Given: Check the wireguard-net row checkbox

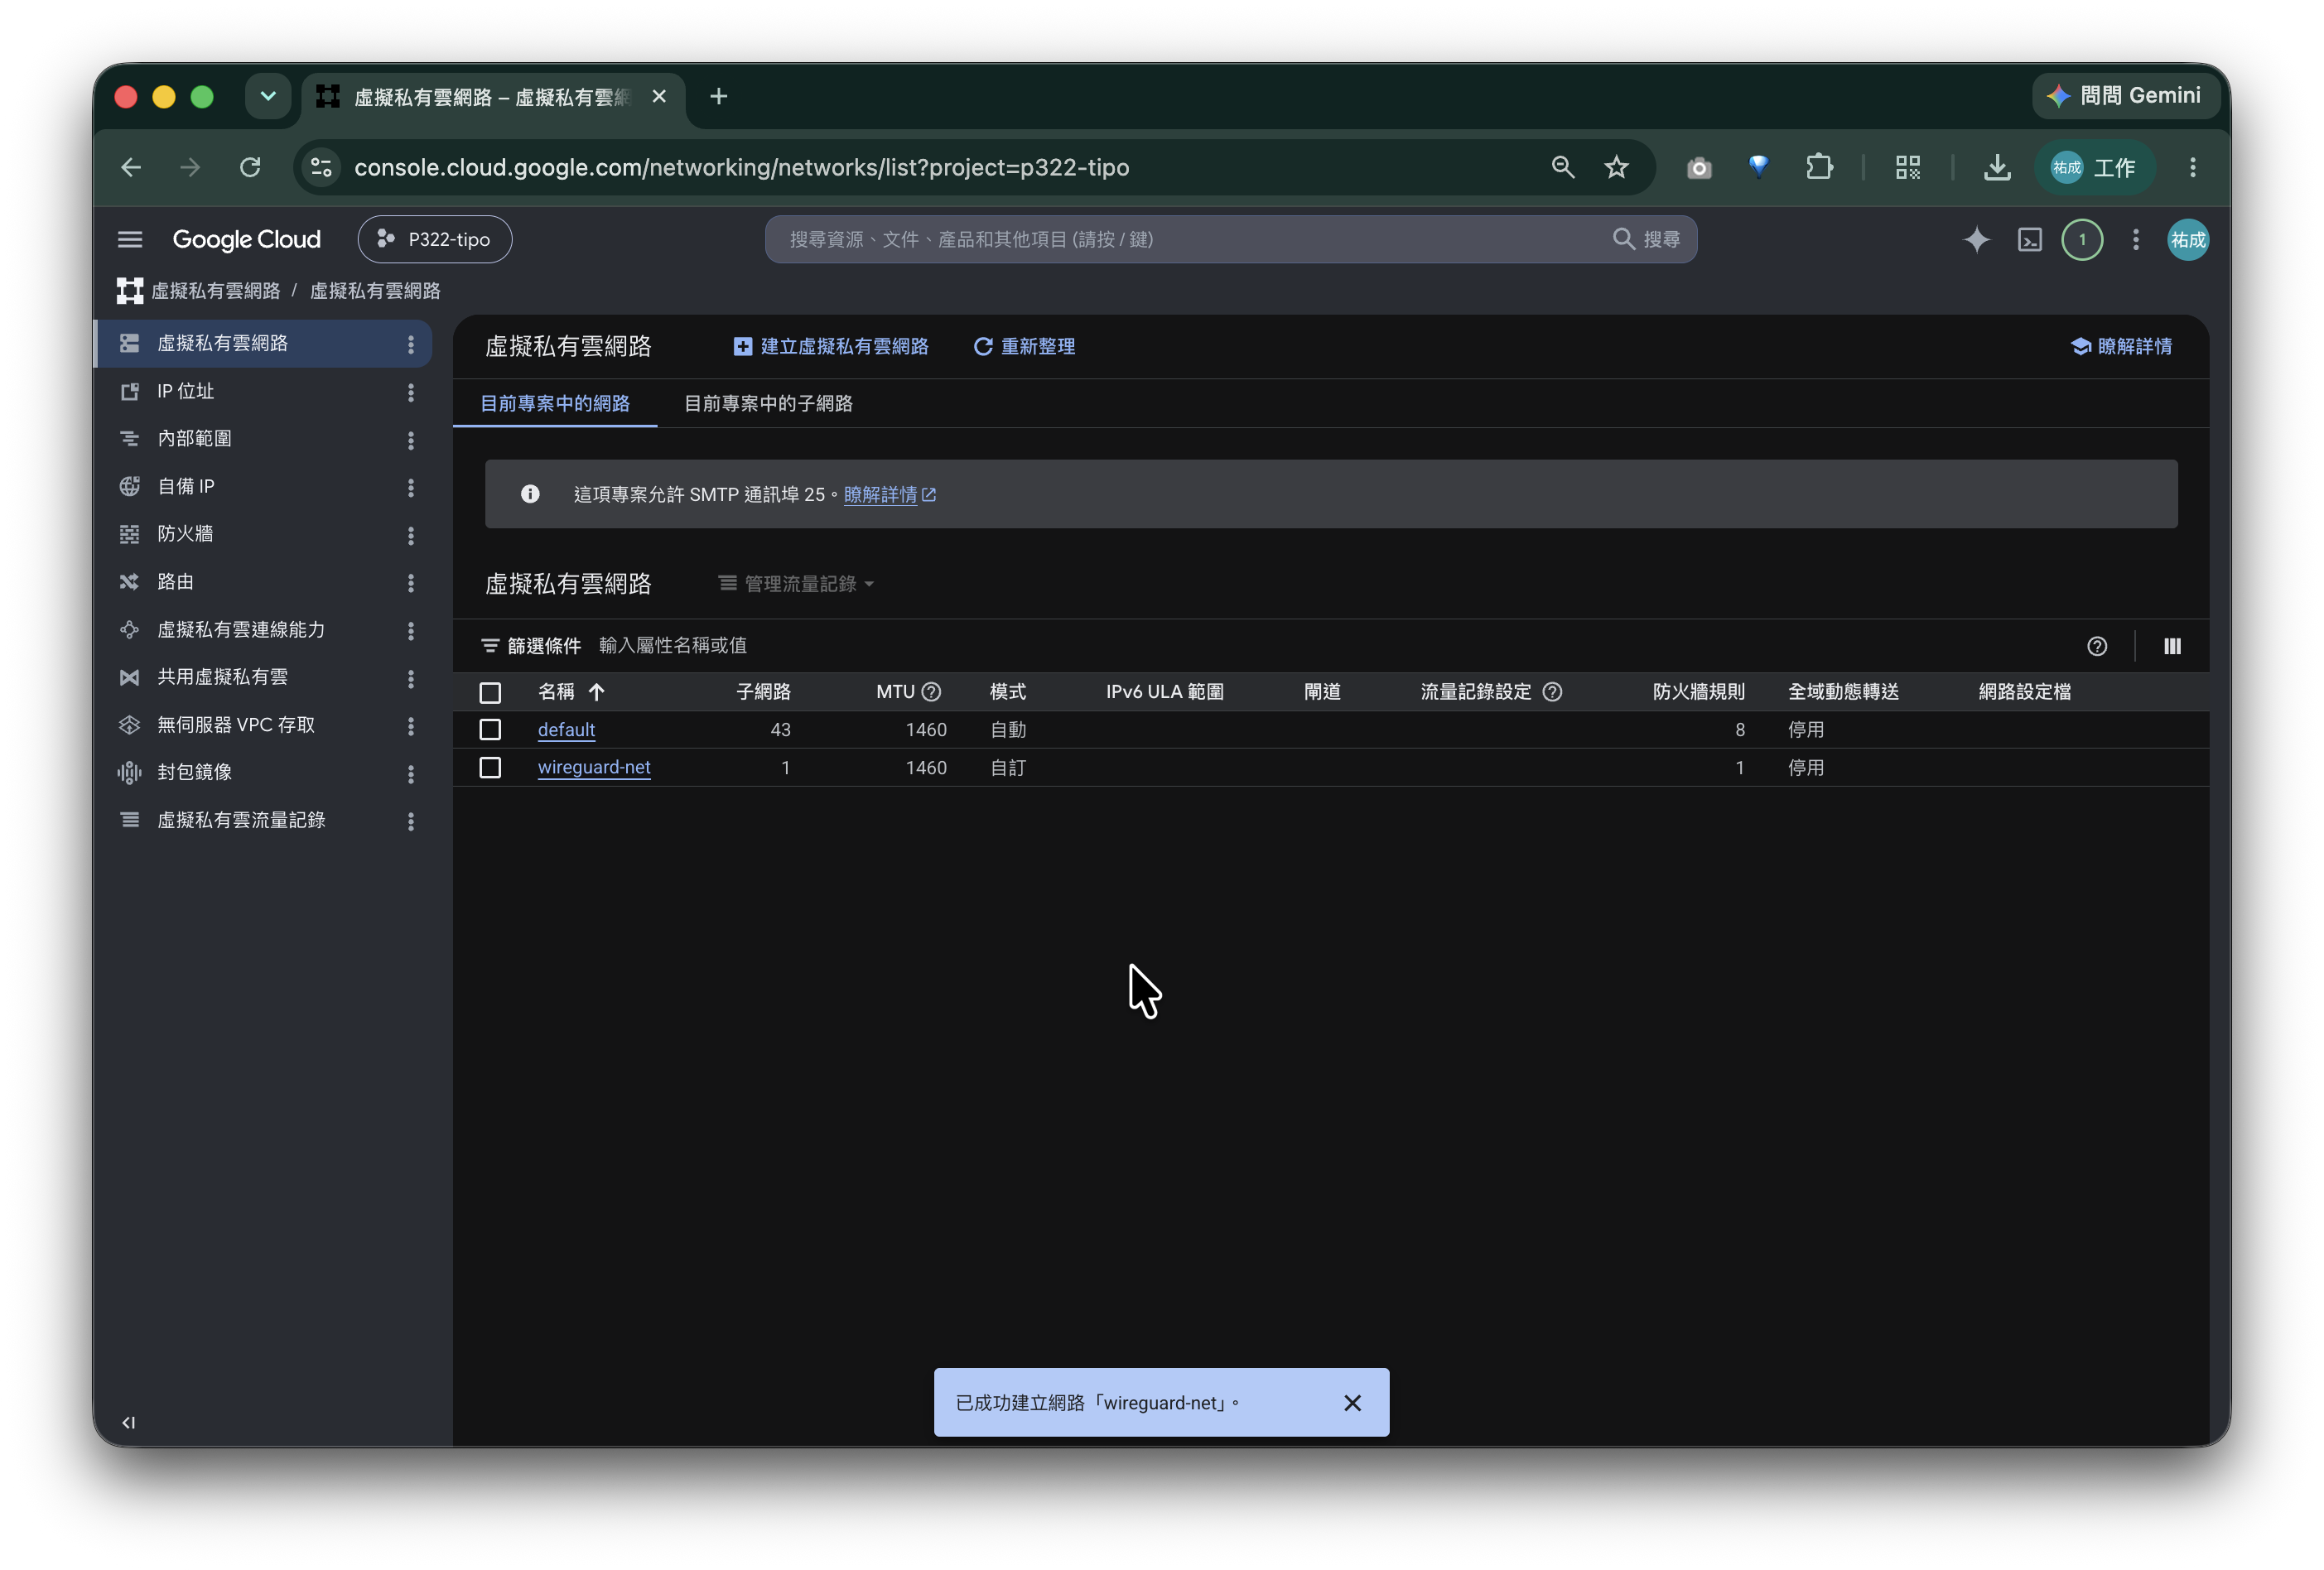Looking at the screenshot, I should click(x=490, y=768).
